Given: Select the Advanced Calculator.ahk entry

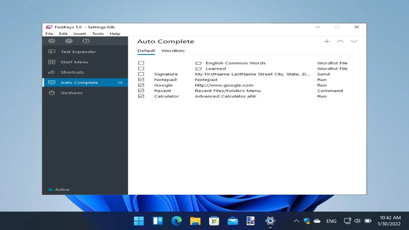Looking at the screenshot, I should [x=226, y=96].
